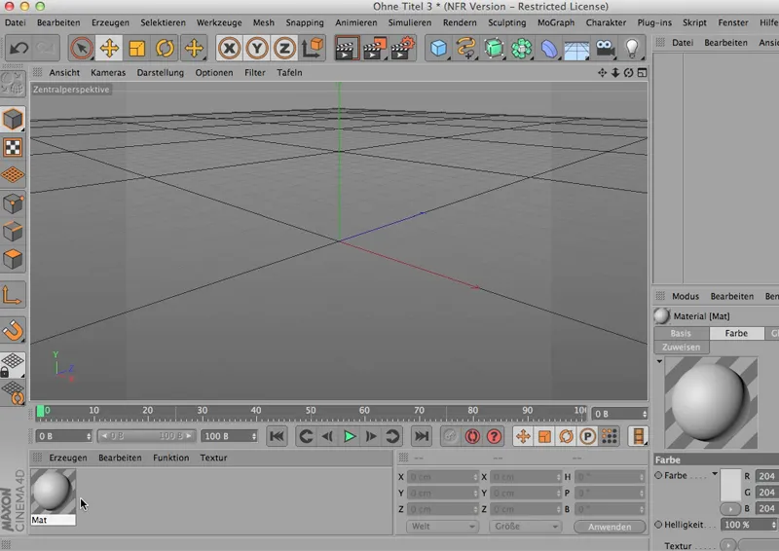Screen dimensions: 779x551
Task: Enable axis modification L-shaped icon
Action: tap(12, 295)
